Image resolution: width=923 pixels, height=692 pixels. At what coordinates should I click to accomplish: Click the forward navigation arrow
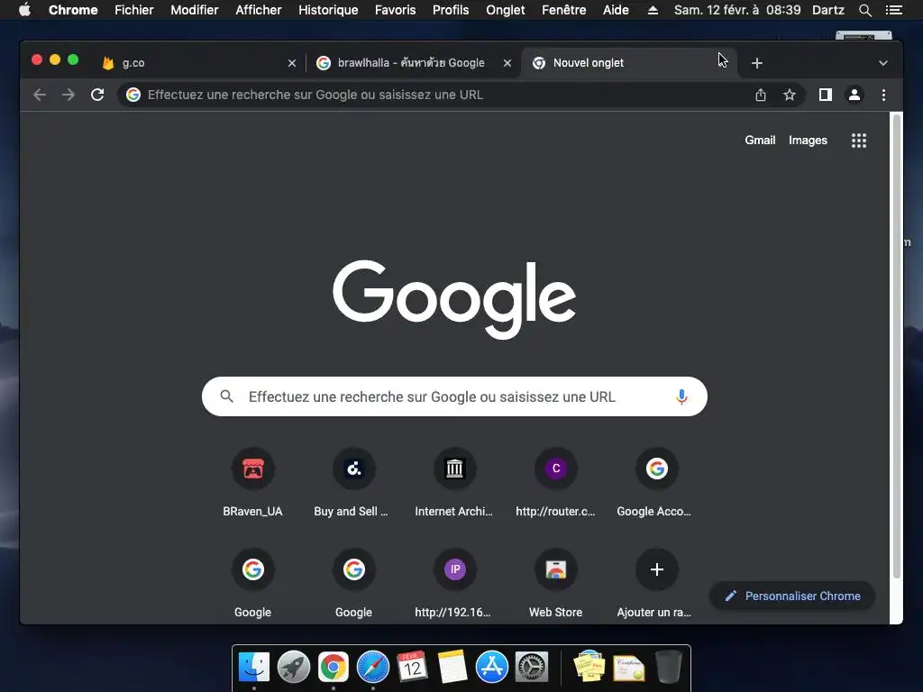pyautogui.click(x=69, y=95)
